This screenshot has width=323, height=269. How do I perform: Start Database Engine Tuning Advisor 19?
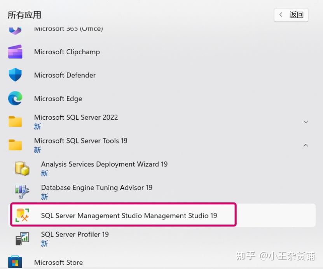point(96,188)
